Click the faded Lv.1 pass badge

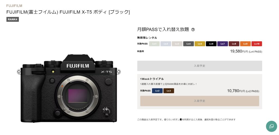tap(154, 44)
